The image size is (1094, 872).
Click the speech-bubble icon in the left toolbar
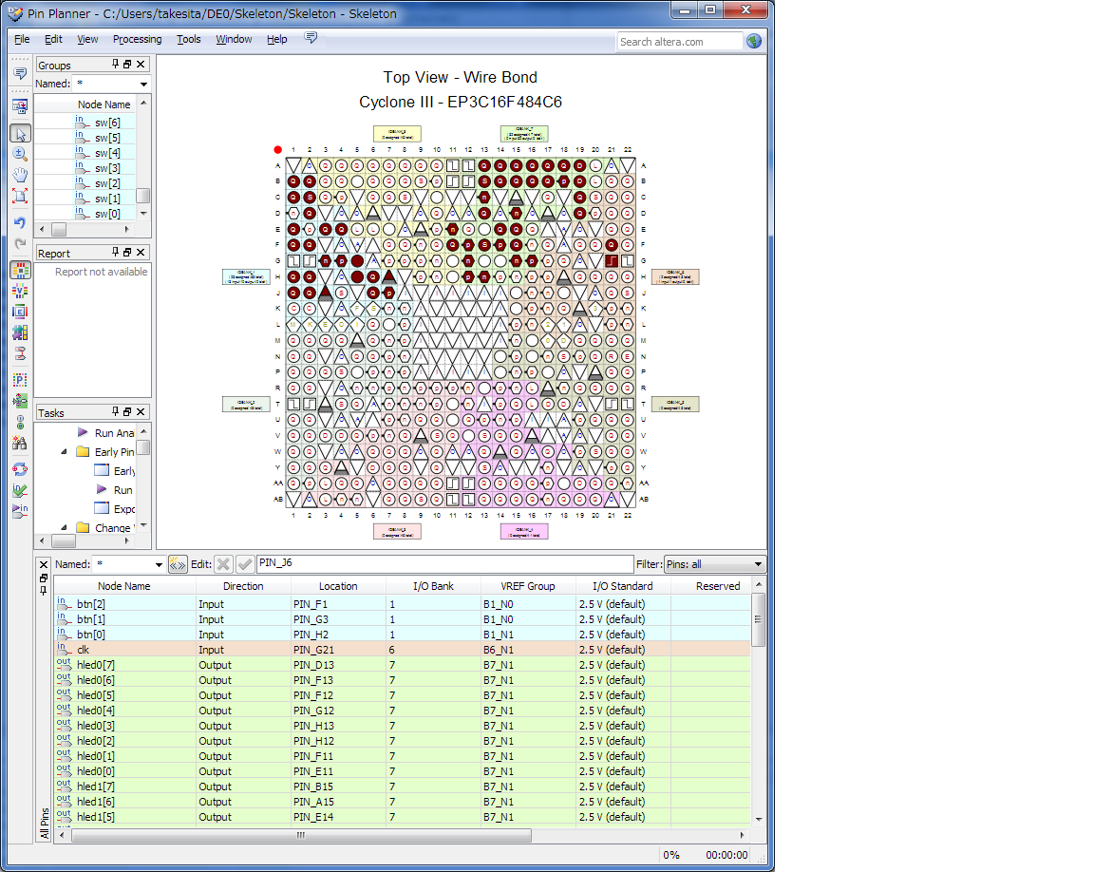20,74
